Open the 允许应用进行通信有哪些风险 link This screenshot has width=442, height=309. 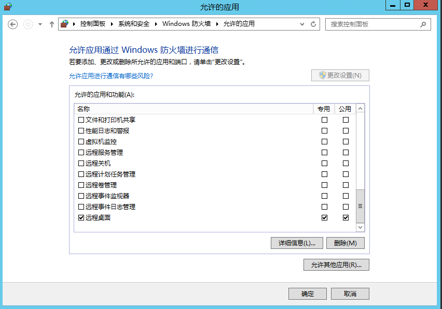click(111, 76)
